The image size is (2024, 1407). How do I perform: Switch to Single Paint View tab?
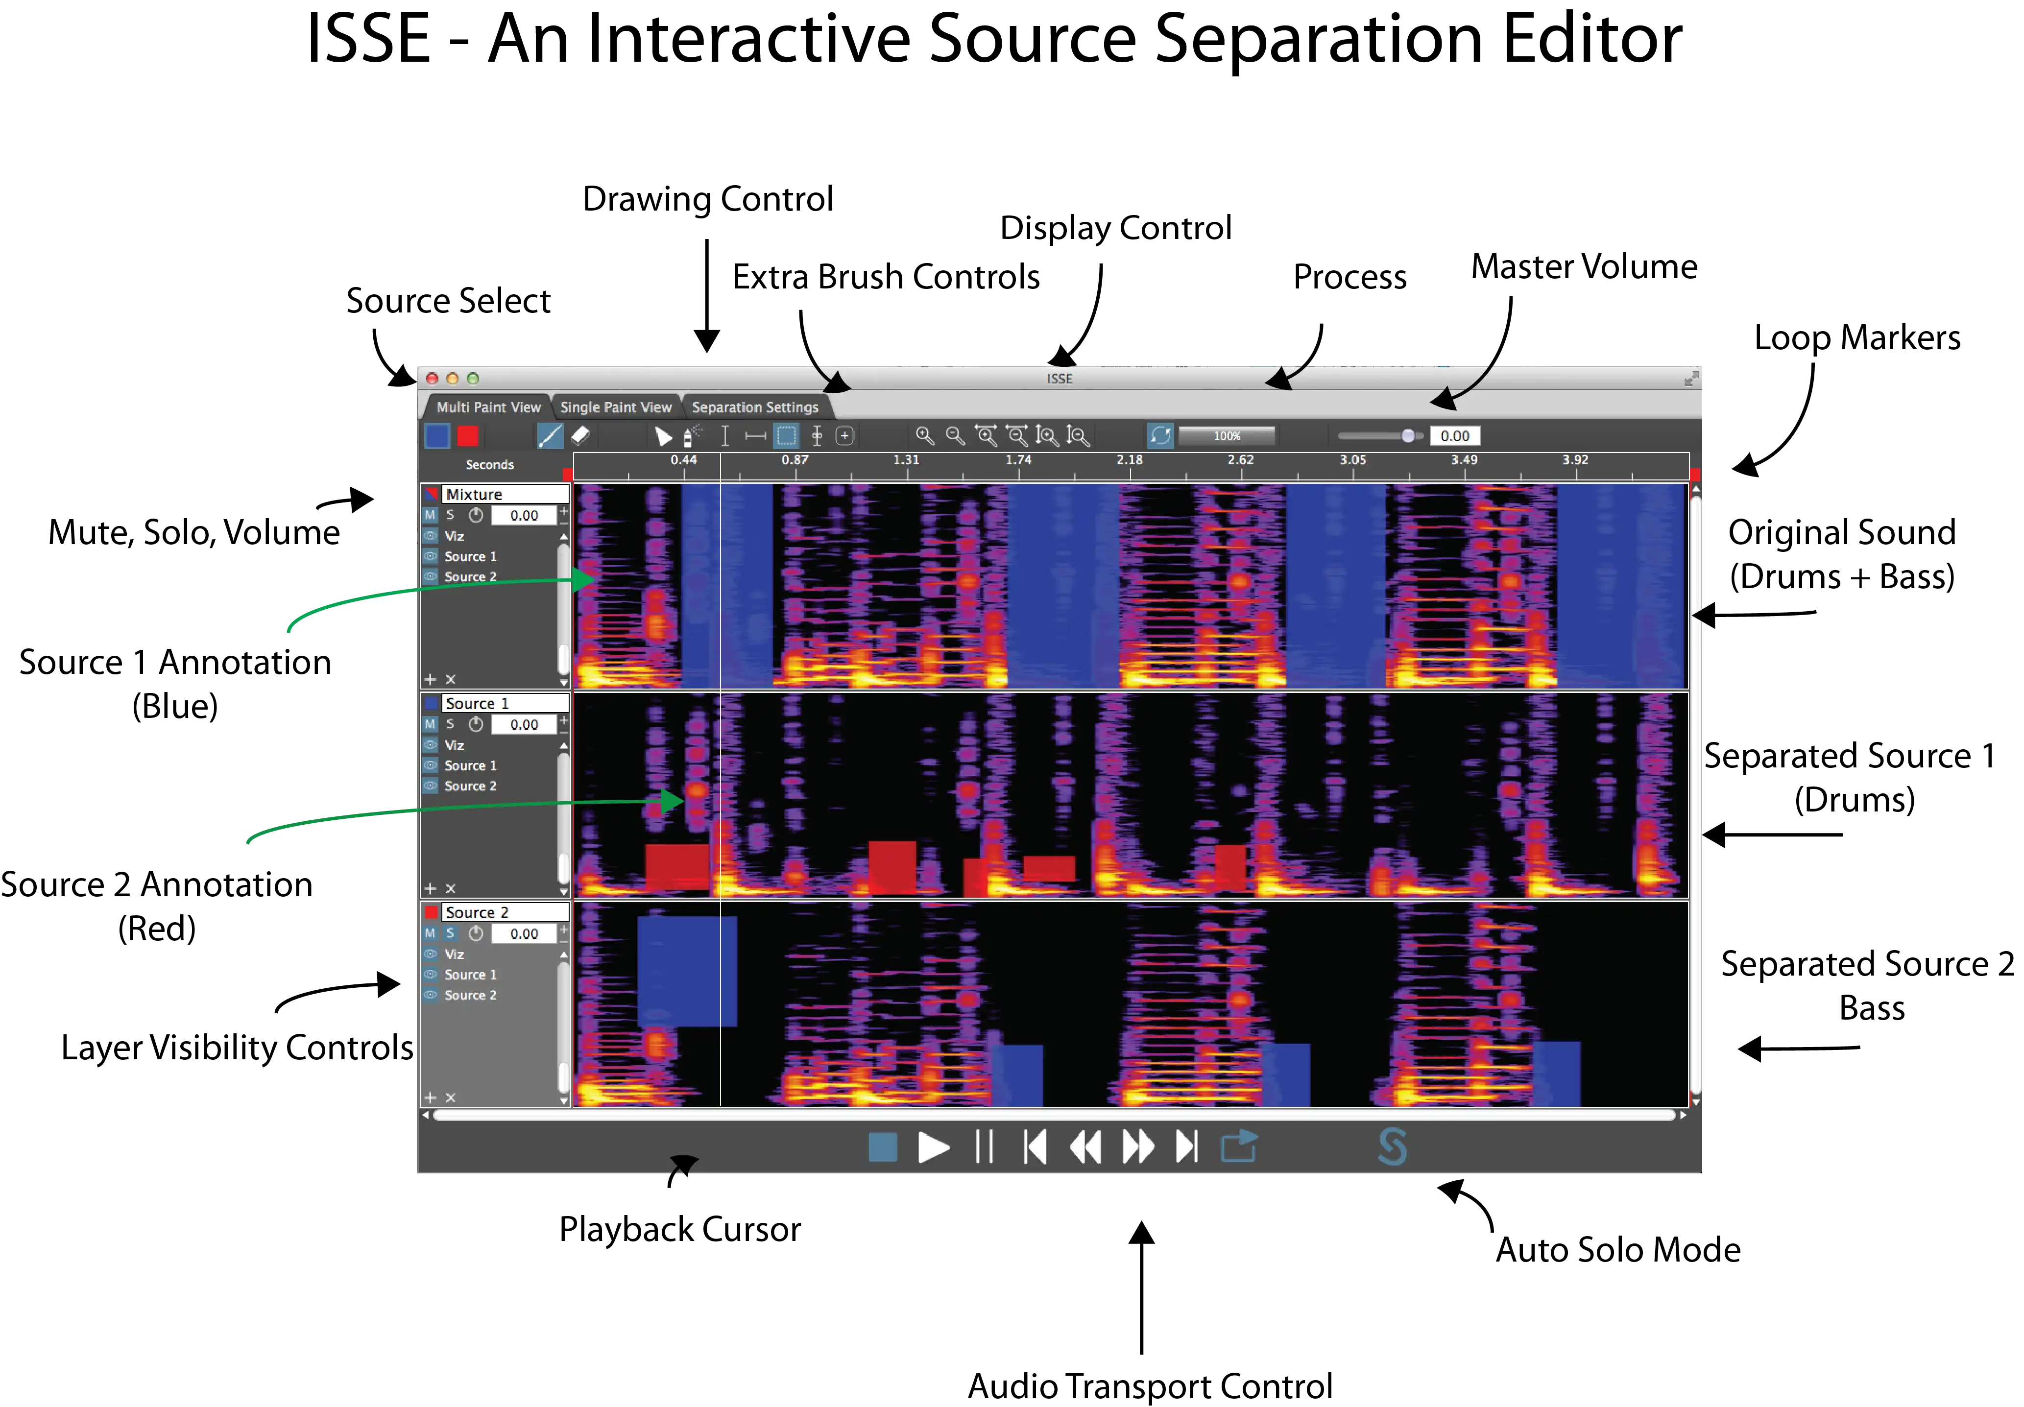[616, 408]
